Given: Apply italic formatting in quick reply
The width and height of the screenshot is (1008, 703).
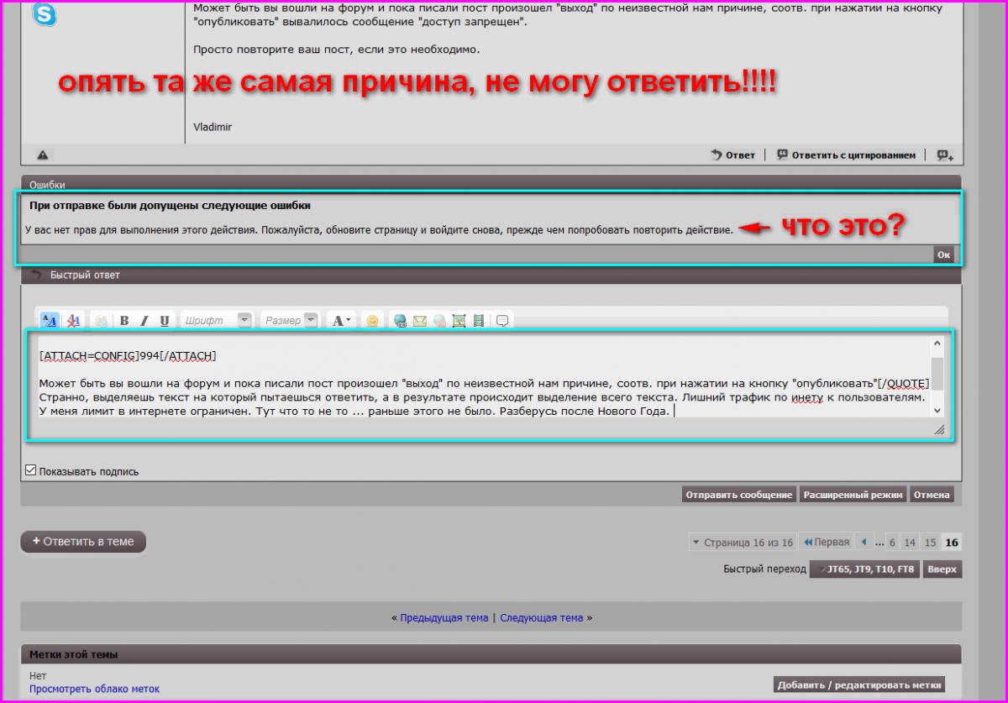Looking at the screenshot, I should click(144, 321).
